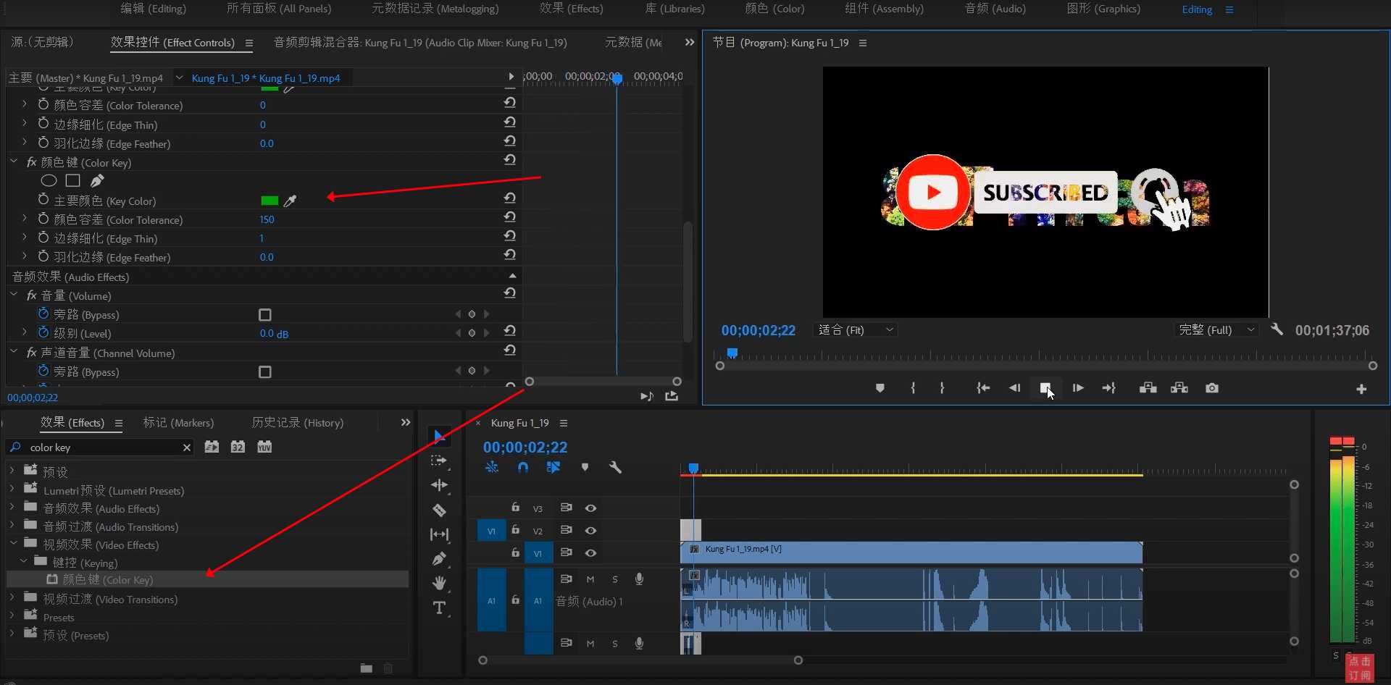
Task: Click the Color Tolerance value 150
Action: pos(267,219)
